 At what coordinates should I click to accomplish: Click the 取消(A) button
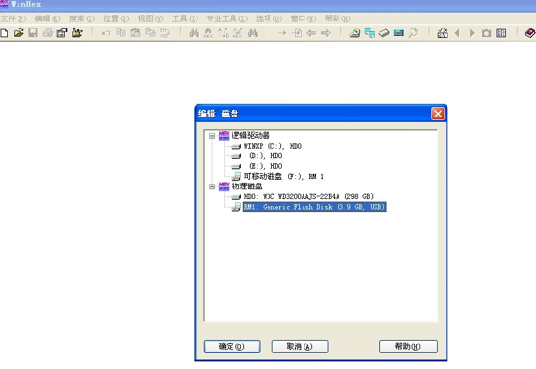pos(301,347)
